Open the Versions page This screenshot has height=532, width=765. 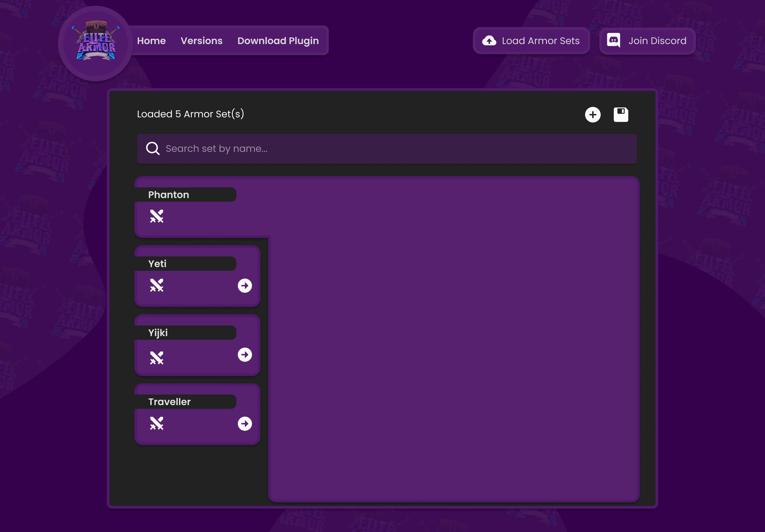point(201,41)
